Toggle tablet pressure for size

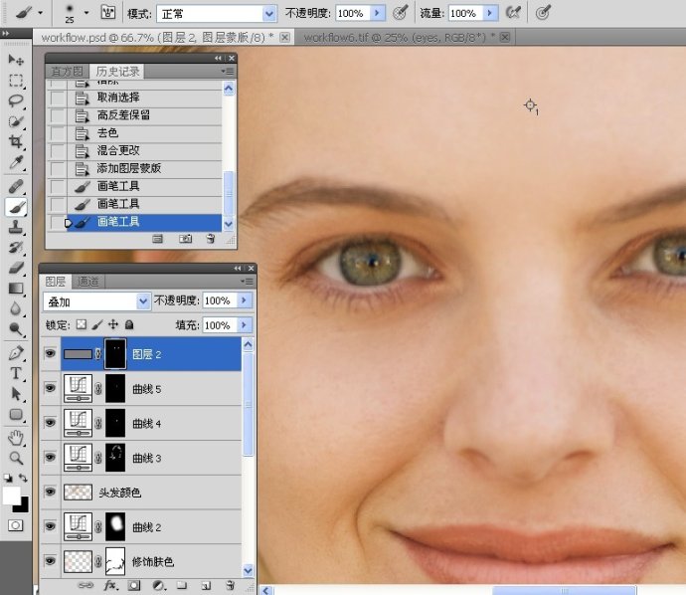point(543,13)
